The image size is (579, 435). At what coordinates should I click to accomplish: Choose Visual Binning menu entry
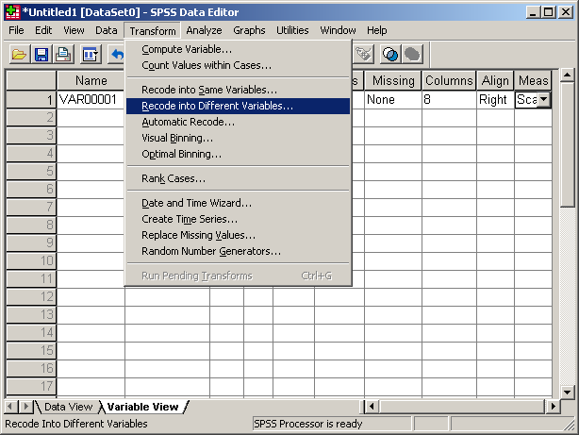tap(239, 138)
